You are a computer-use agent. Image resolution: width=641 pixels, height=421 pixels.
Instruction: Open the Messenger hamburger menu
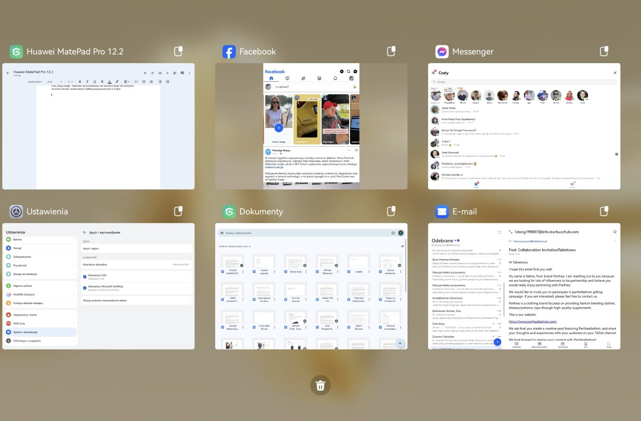tap(433, 73)
